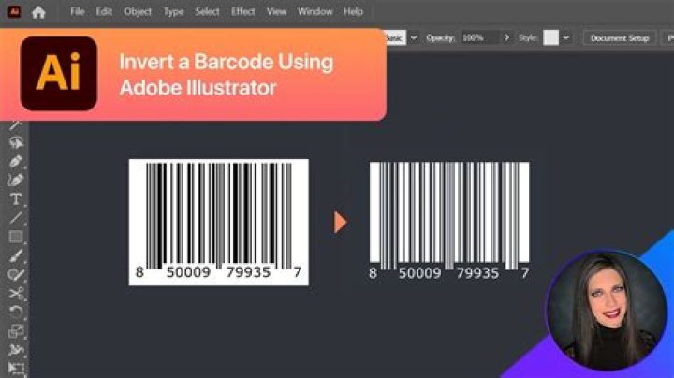Select the Line Segment tool

click(16, 218)
